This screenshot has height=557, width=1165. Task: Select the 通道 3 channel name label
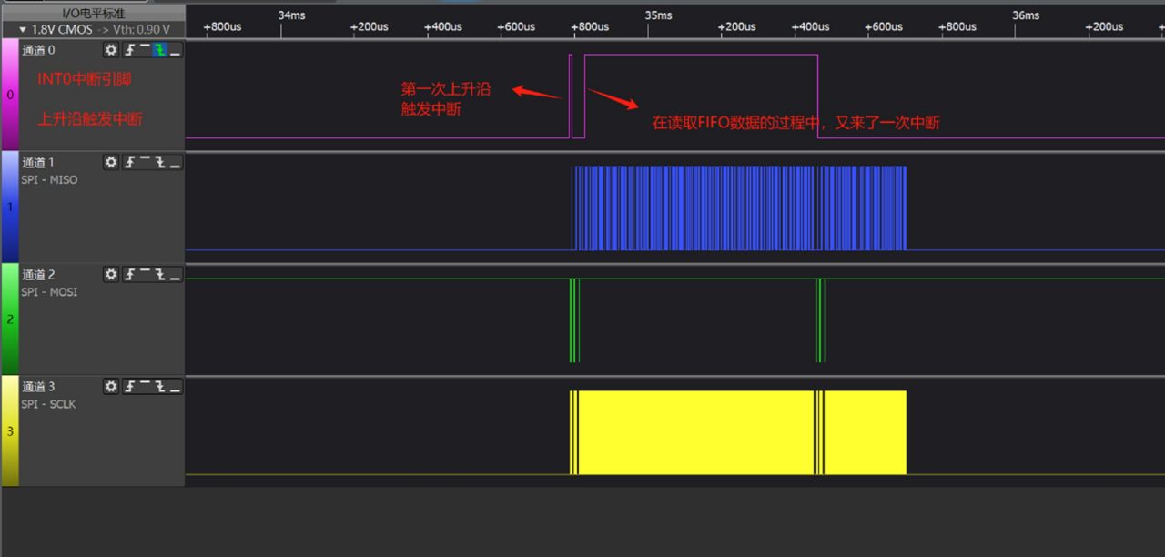coord(38,387)
